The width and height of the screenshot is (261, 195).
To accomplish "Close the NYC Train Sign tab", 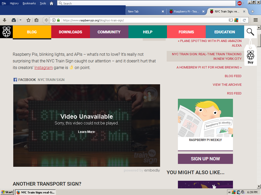I will [244, 11].
